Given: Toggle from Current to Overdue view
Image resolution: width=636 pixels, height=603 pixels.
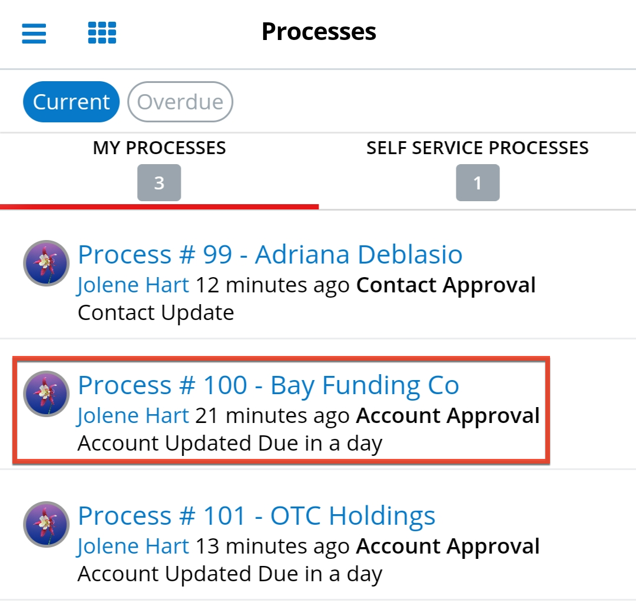Looking at the screenshot, I should [x=180, y=101].
